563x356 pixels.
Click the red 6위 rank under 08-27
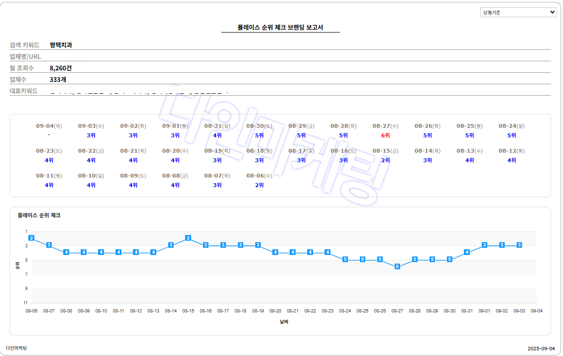[x=385, y=135]
